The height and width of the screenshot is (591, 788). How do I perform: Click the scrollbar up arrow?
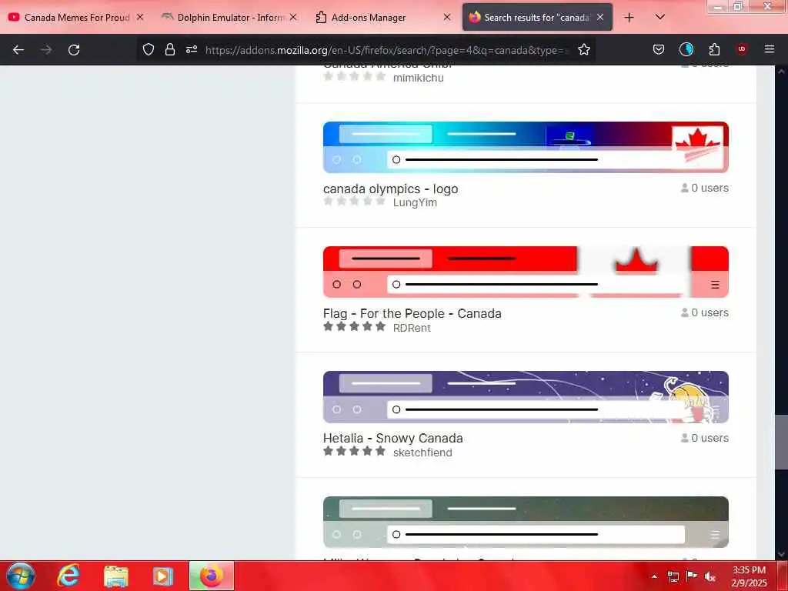point(781,72)
